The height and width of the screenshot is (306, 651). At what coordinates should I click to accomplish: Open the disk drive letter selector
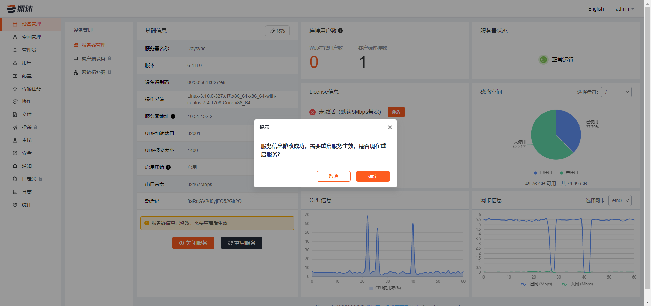click(x=616, y=92)
